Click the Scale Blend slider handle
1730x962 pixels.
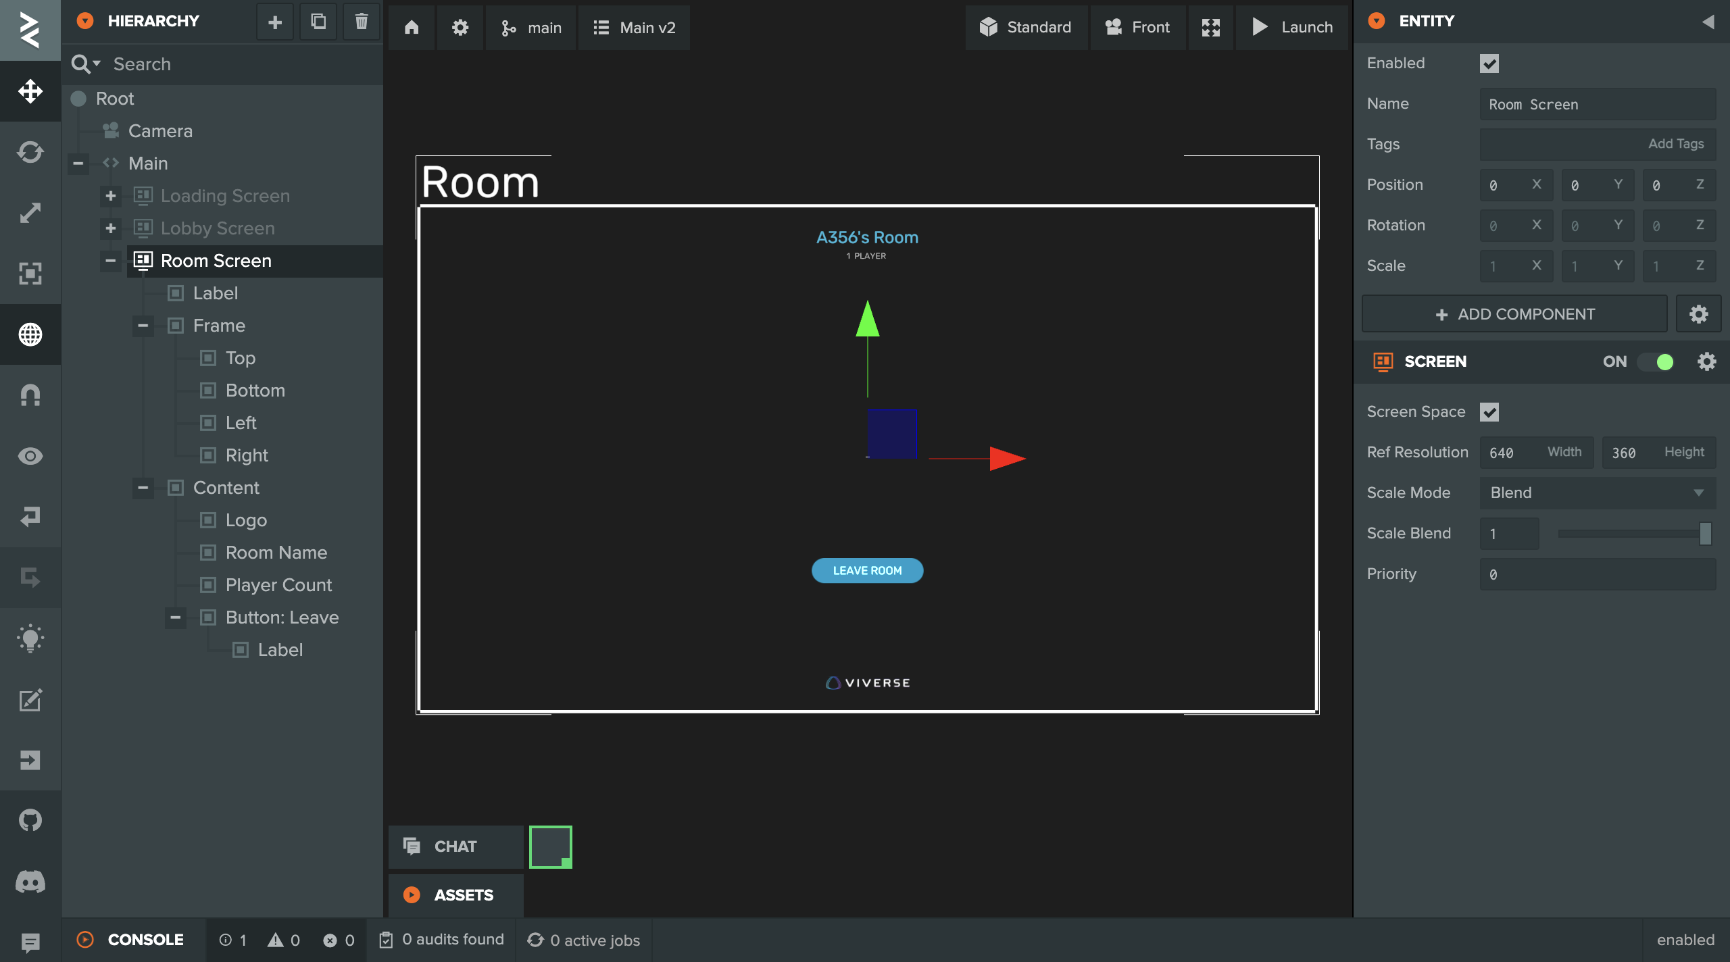coord(1705,534)
